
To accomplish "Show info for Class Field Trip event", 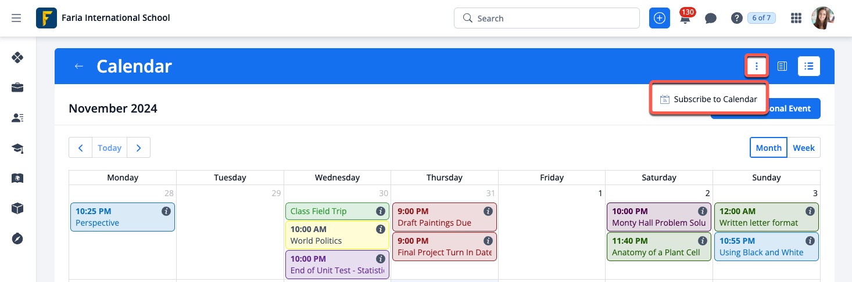I will pyautogui.click(x=381, y=211).
